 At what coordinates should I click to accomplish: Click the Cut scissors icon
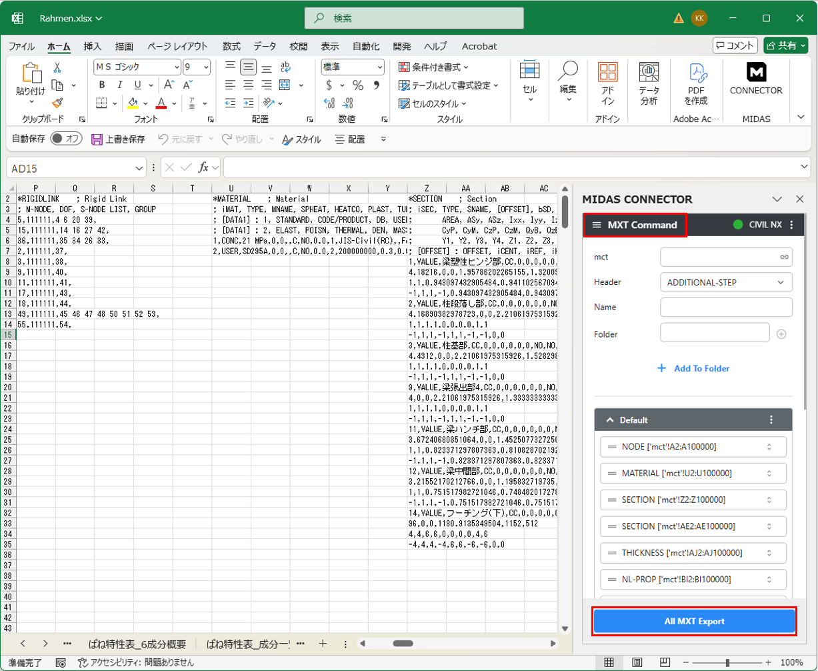tap(57, 67)
